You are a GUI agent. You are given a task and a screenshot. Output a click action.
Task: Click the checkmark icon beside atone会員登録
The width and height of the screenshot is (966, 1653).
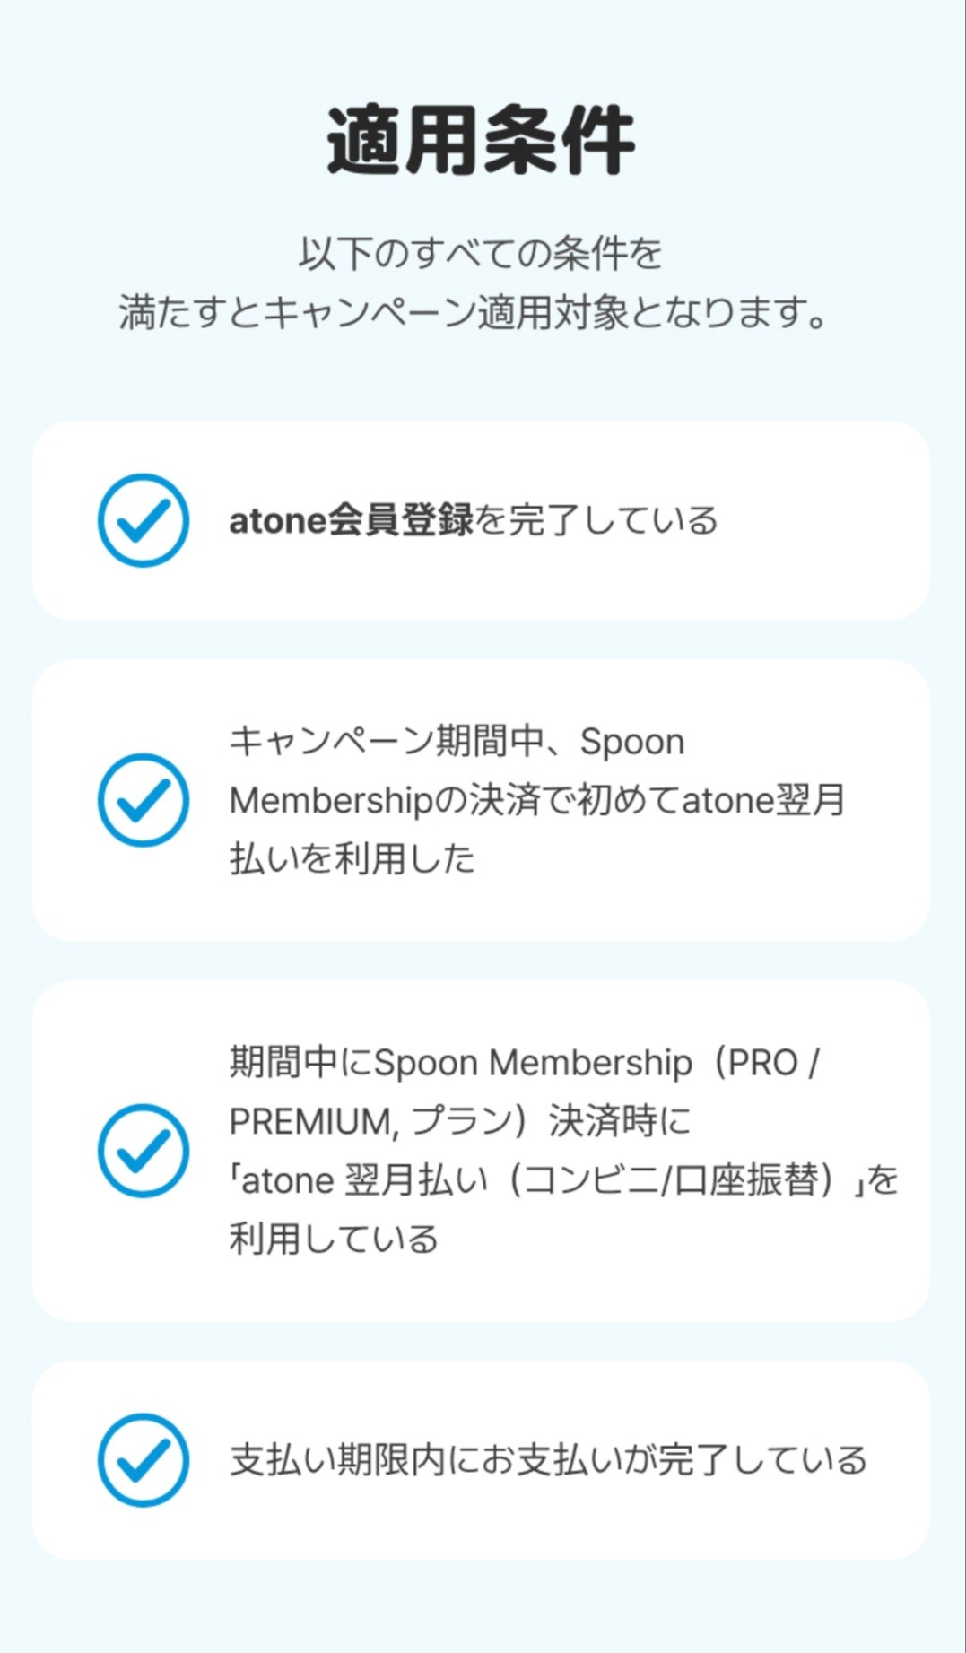click(x=143, y=520)
